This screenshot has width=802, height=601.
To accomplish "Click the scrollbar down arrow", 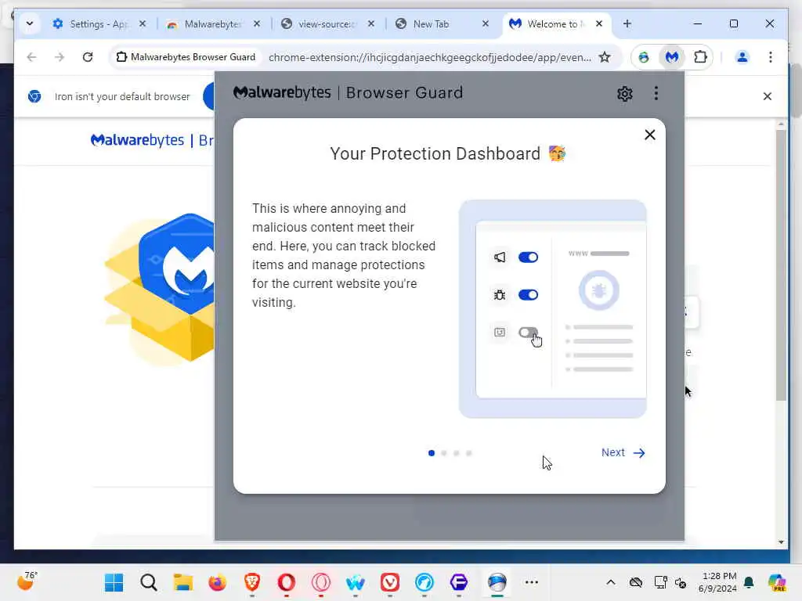I will pos(781,542).
